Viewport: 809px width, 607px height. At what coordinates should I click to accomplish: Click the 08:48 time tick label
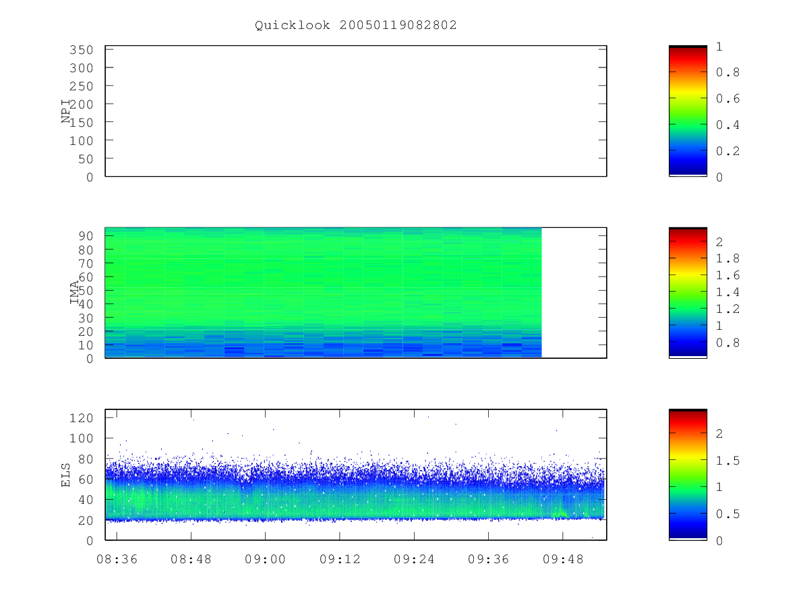coord(191,559)
